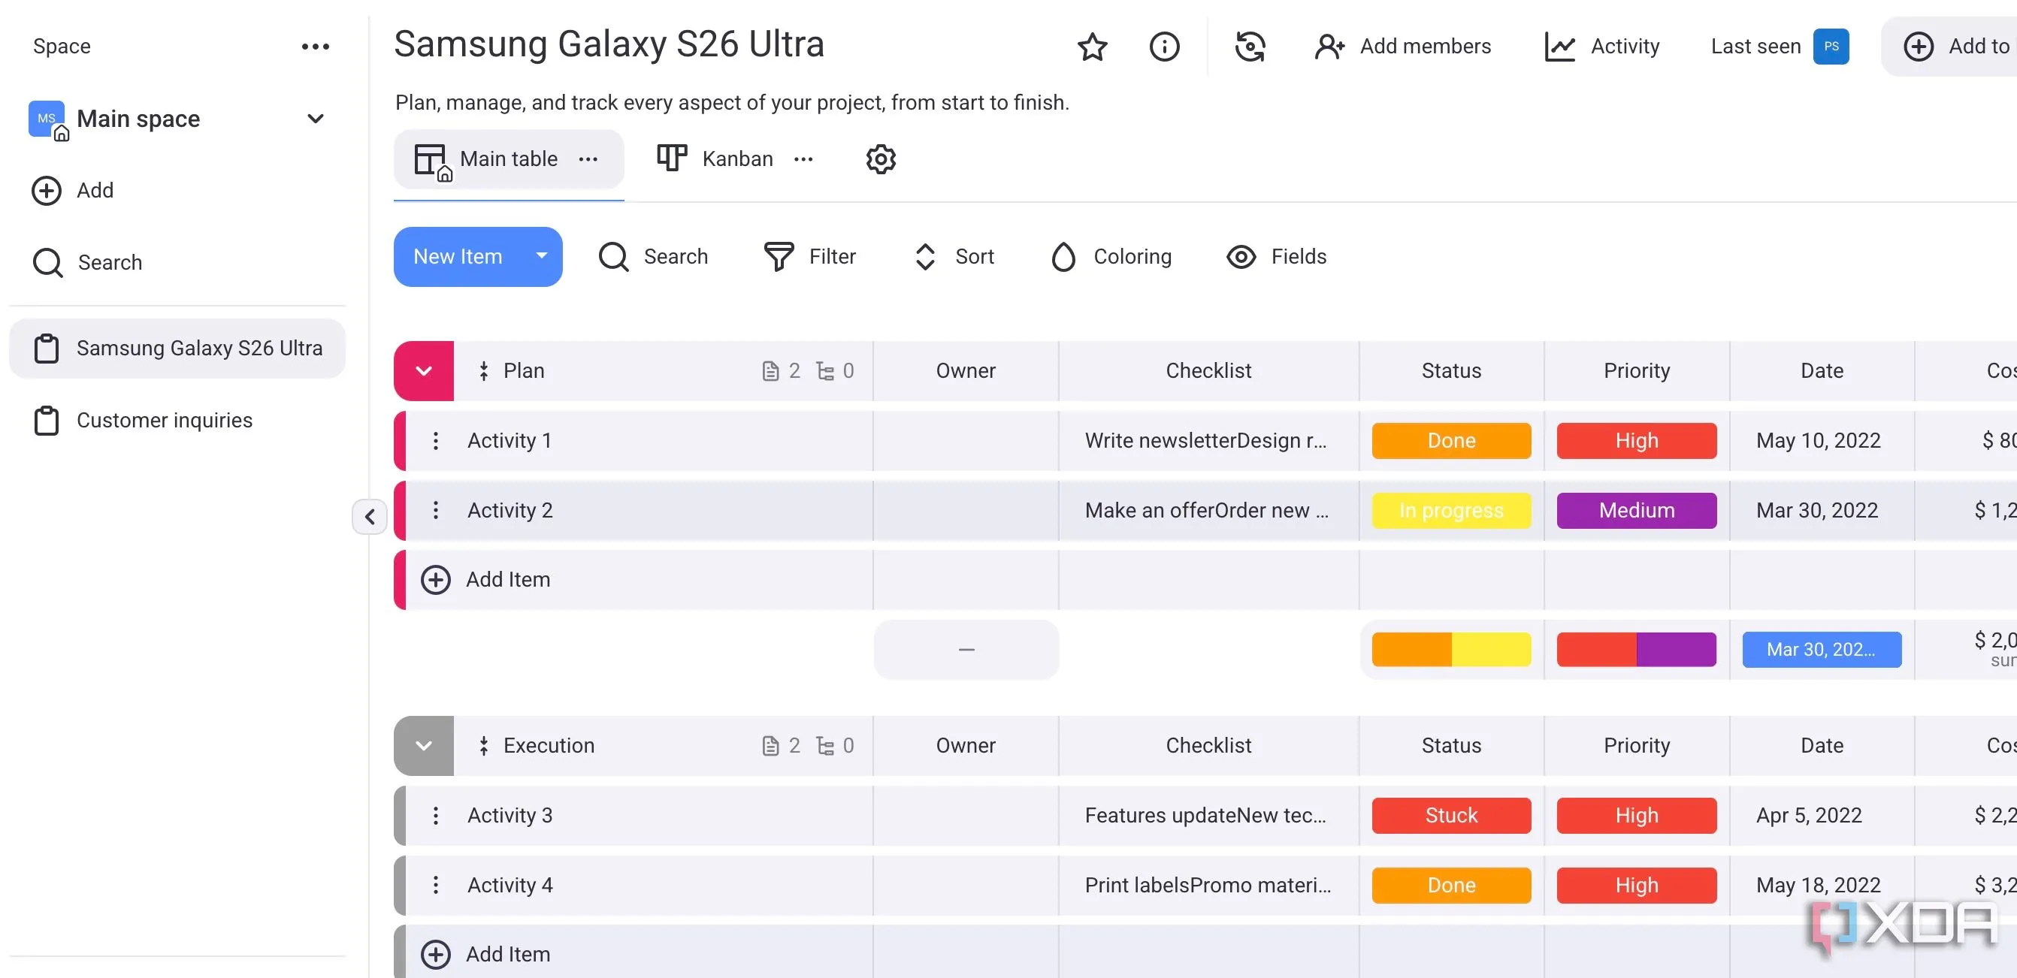This screenshot has height=978, width=2017.
Task: Click the Plan group title
Action: [524, 371]
